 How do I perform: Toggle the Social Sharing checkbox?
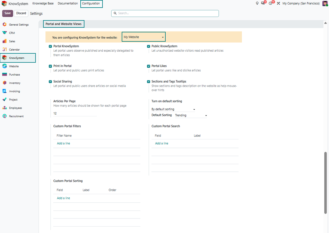[50, 82]
